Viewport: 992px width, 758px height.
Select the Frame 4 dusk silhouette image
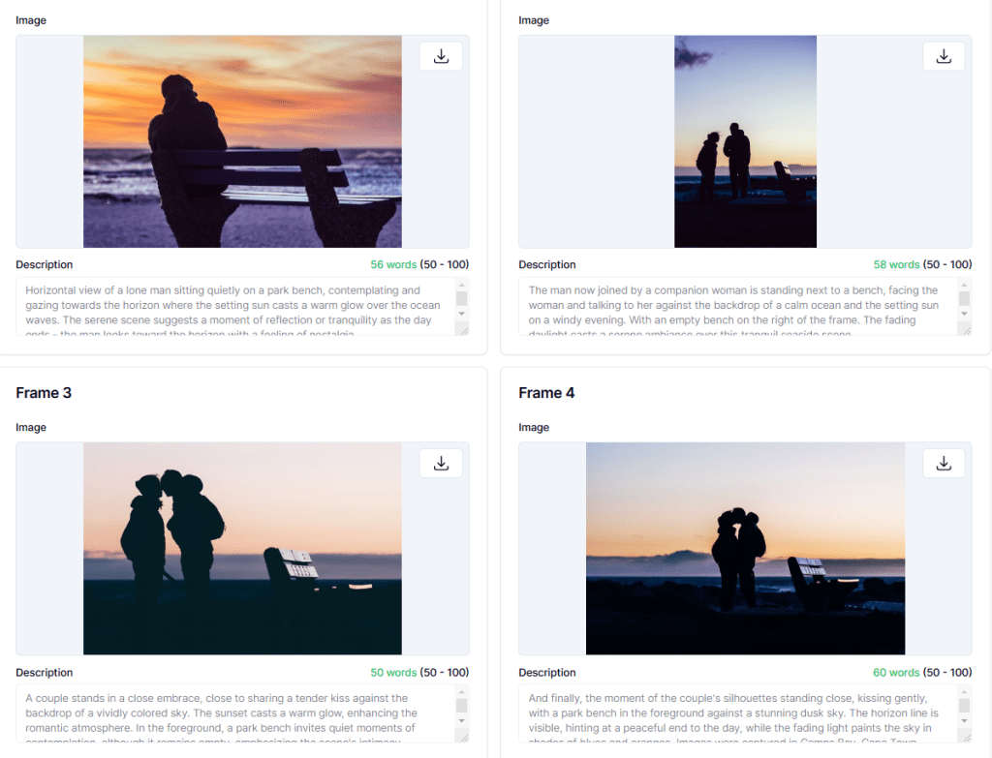(745, 548)
